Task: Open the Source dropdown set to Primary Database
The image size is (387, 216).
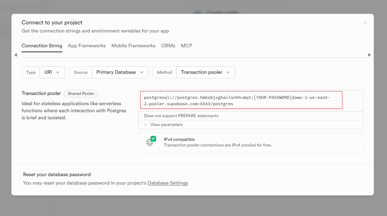Action: click(120, 72)
